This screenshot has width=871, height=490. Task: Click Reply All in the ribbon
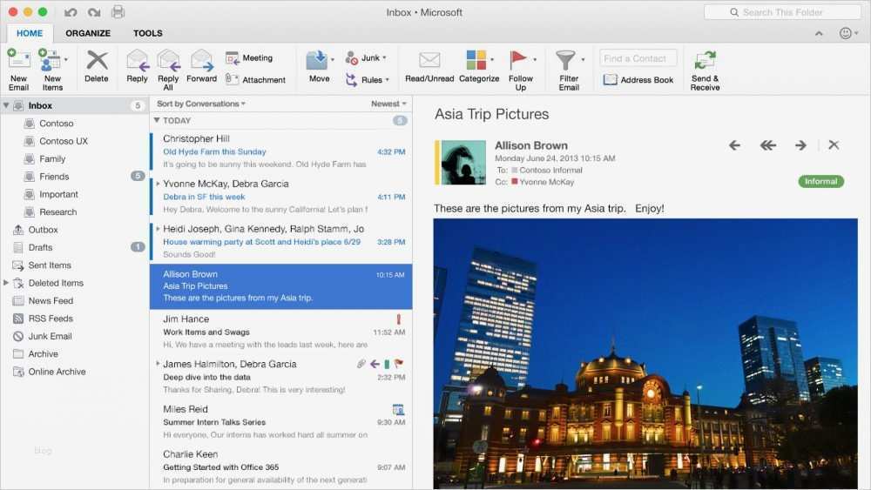coord(168,70)
